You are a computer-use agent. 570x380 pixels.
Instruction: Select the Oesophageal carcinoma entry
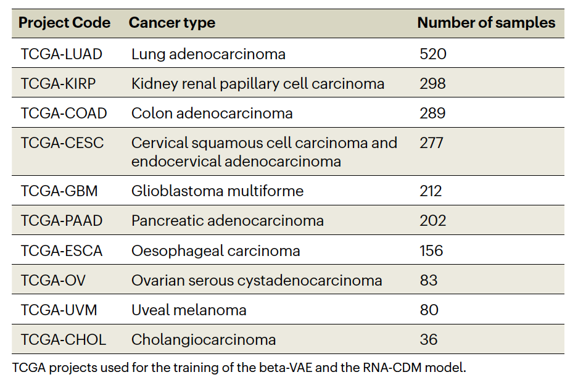216,251
